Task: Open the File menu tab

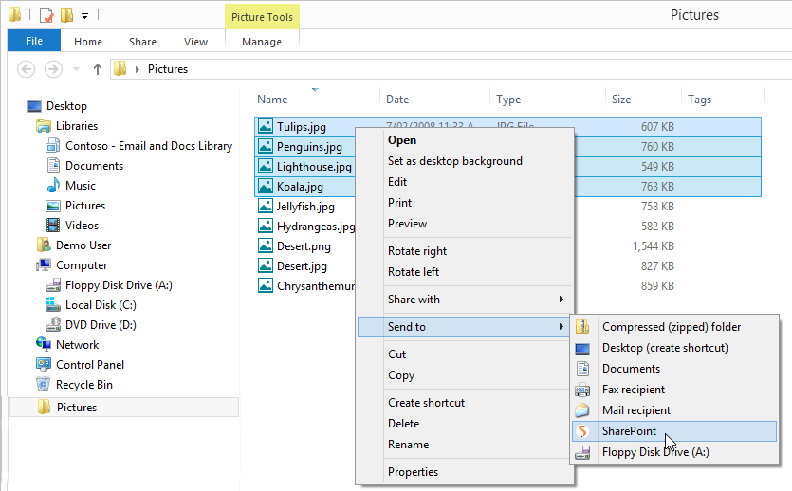Action: pyautogui.click(x=33, y=41)
